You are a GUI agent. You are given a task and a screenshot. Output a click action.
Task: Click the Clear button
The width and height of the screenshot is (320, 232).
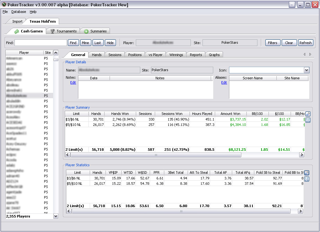289,43
